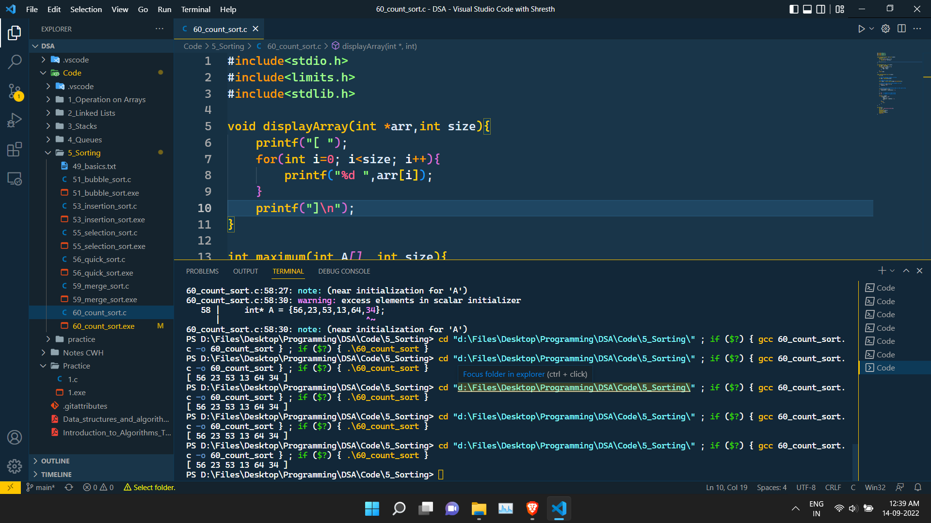Open File Explorer from the taskbar
Viewport: 931px width, 523px height.
tap(479, 508)
